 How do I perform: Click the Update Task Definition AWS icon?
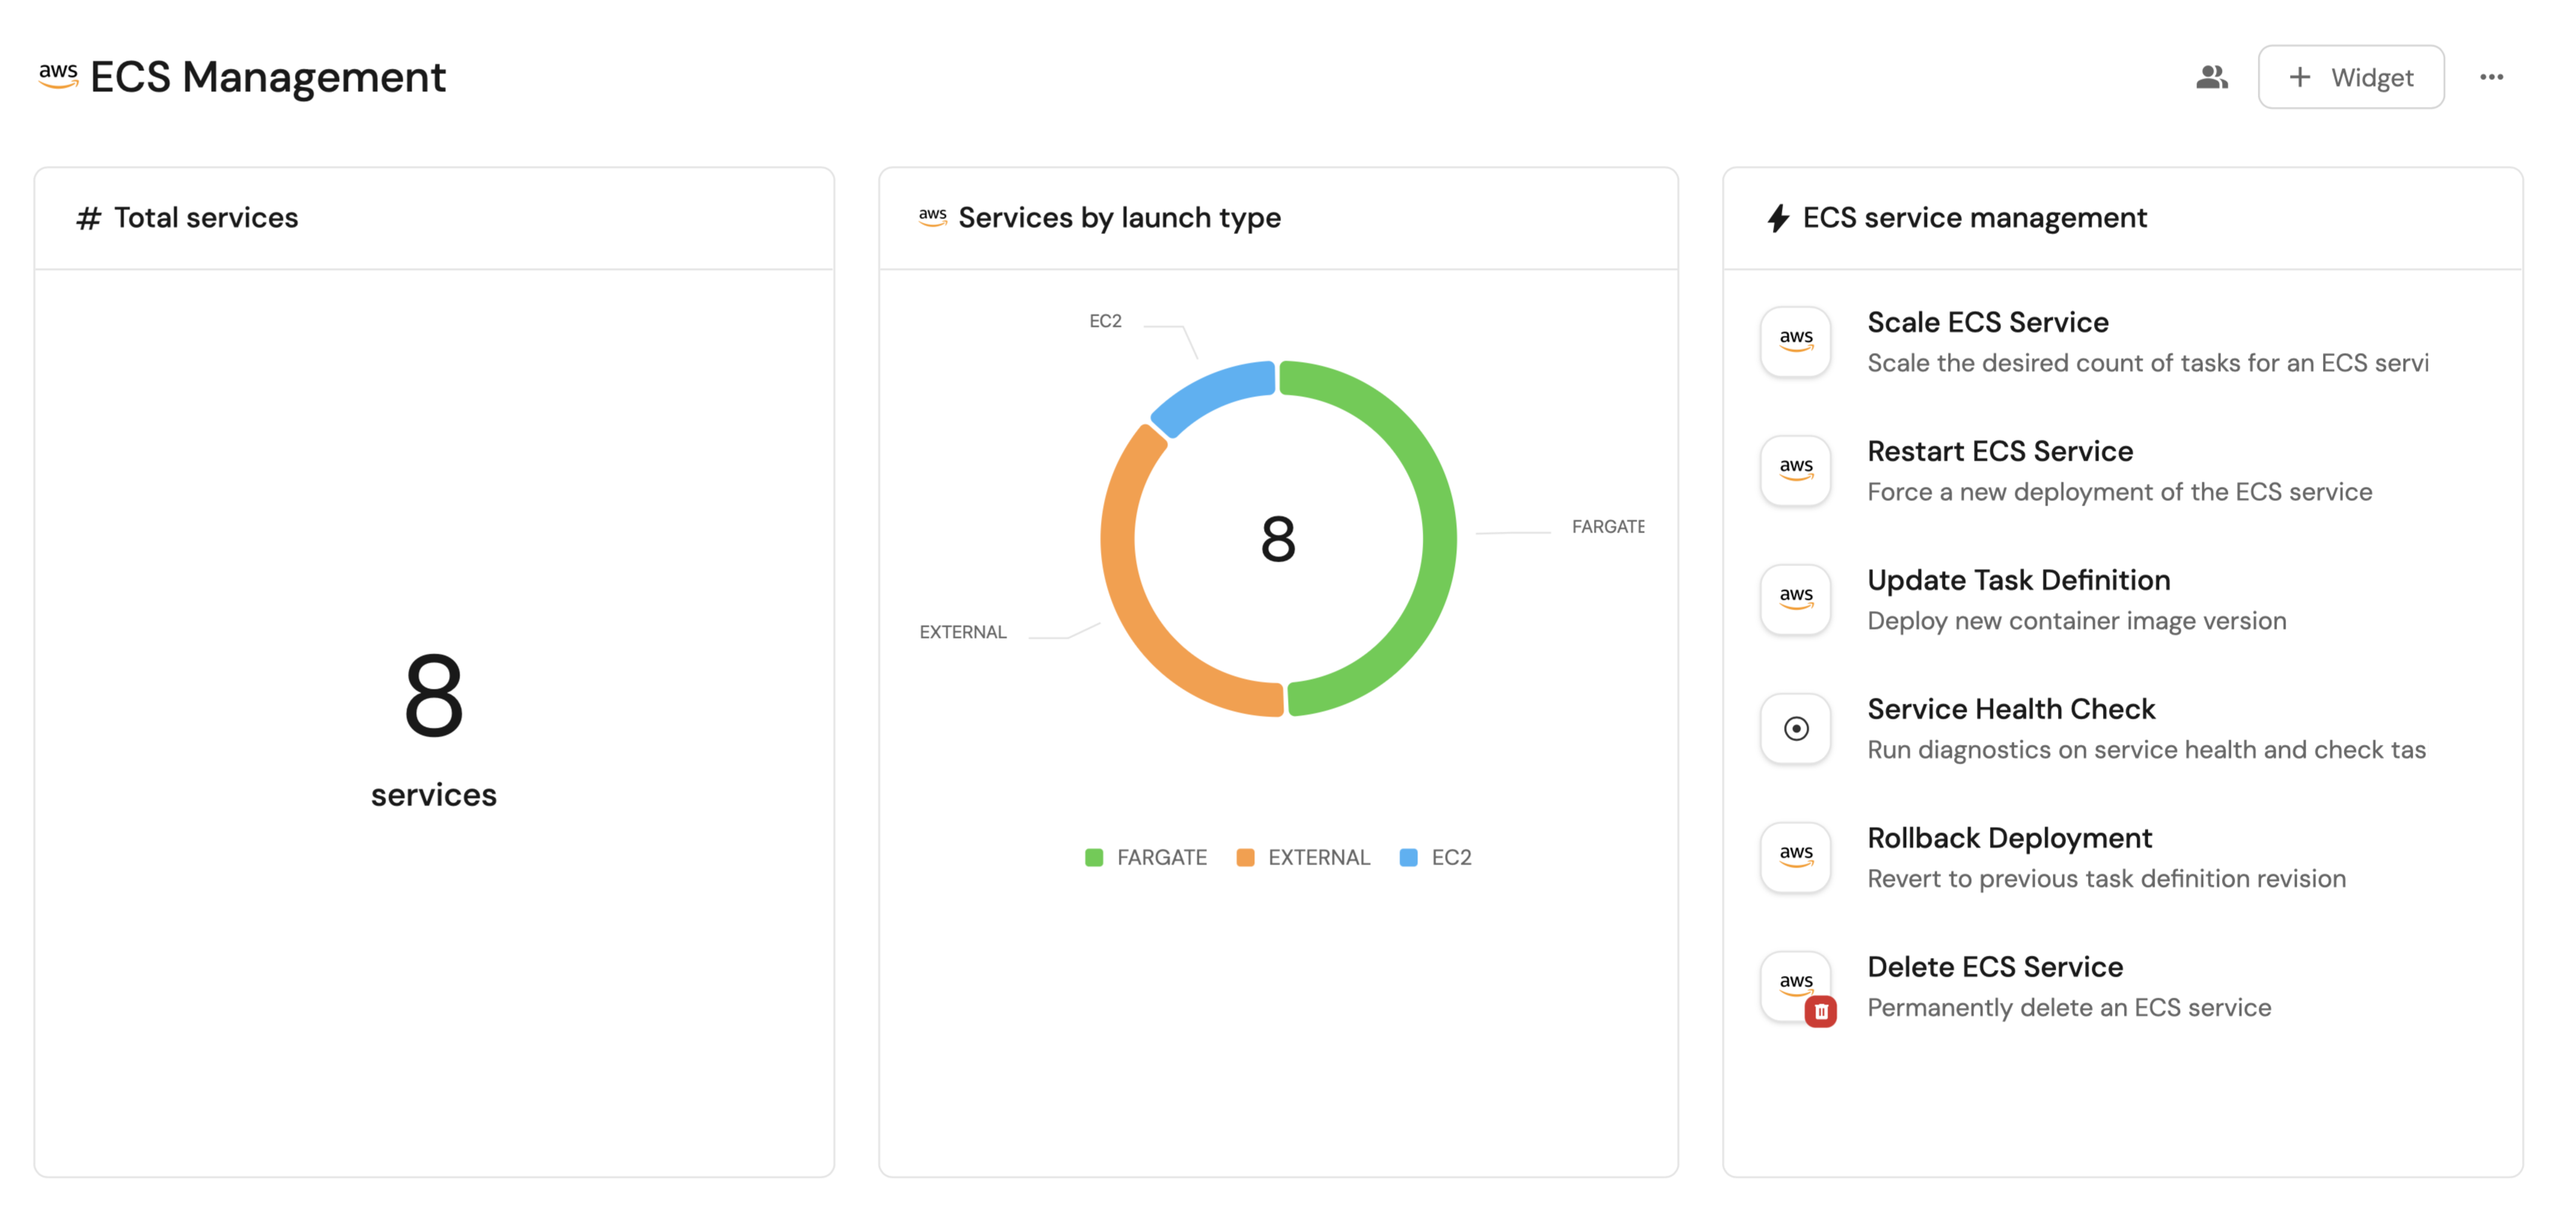pos(1795,600)
